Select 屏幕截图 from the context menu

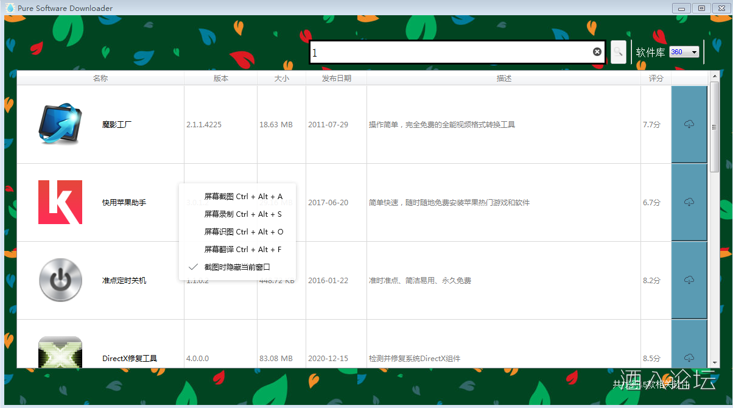pos(243,196)
